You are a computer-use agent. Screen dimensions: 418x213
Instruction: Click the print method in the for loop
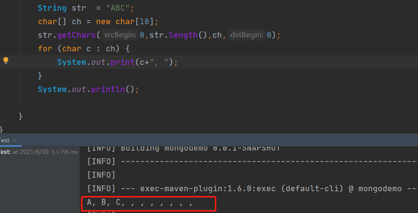[122, 62]
